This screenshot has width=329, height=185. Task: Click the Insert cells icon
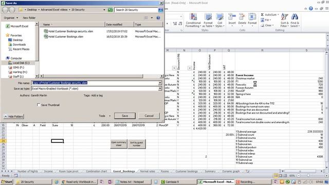click(x=232, y=17)
